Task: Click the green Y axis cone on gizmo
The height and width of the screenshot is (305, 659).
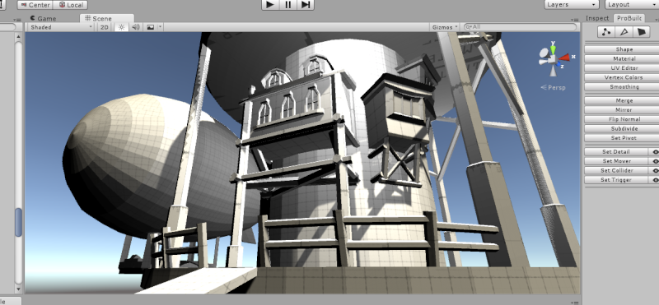Action: [x=553, y=49]
